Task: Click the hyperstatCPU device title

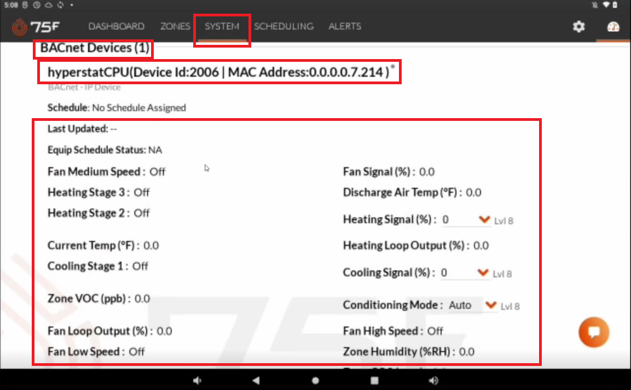Action: click(x=218, y=72)
